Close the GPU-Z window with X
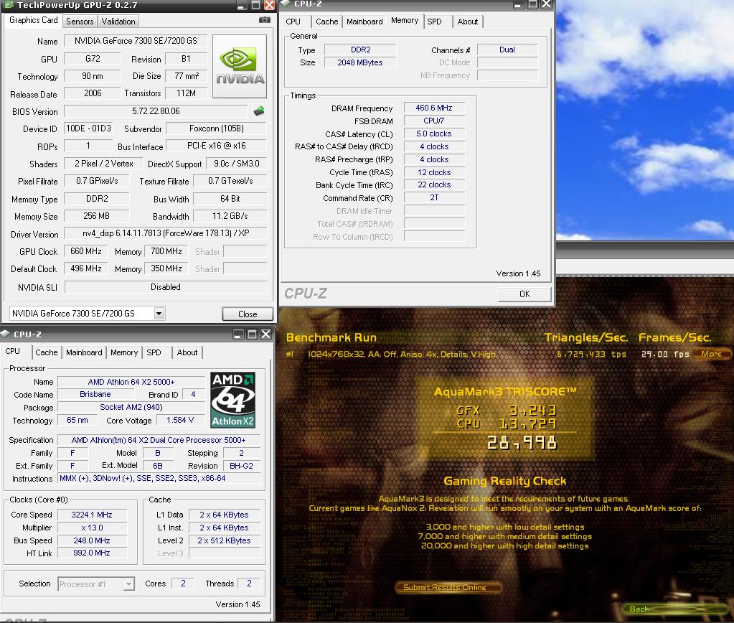 tap(269, 5)
